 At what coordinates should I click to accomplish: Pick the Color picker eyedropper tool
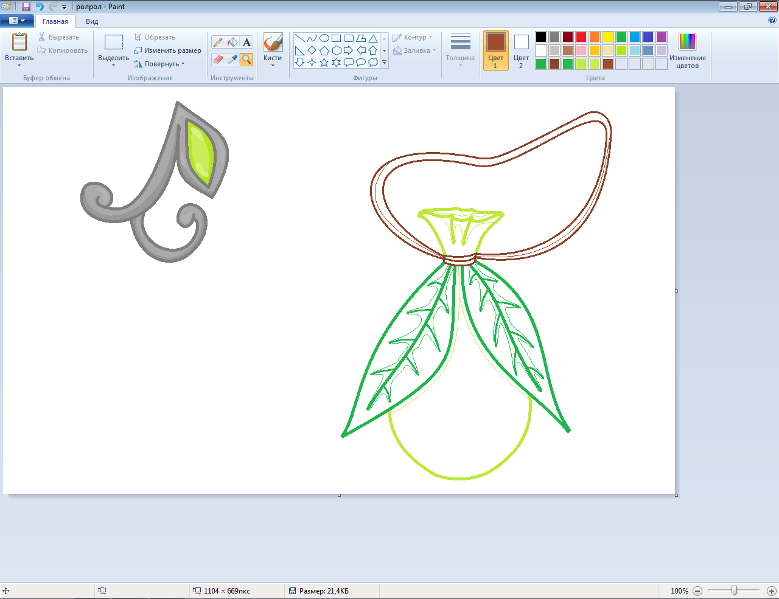[x=232, y=59]
